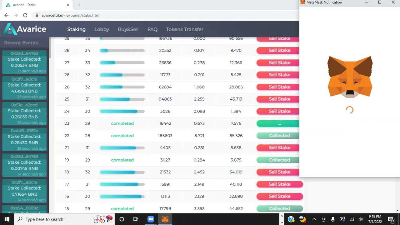Open Task View on taskbar
Image resolution: width=400 pixels, height=225 pixels.
136,219
